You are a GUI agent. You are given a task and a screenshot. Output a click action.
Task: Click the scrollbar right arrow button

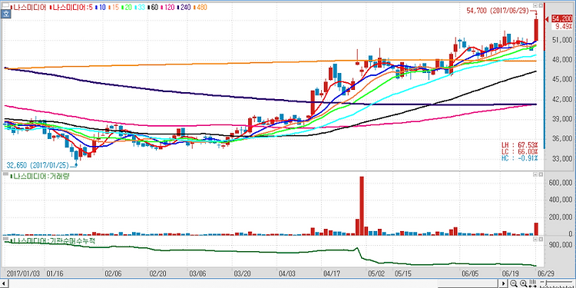tap(504, 283)
